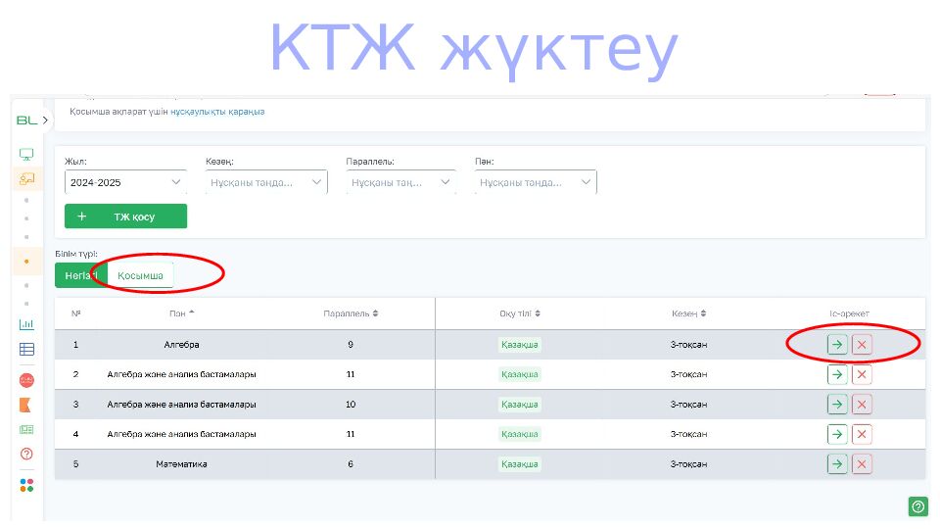Viewport: 940px width, 529px height.
Task: Select Негізгі education type
Action: point(80,275)
